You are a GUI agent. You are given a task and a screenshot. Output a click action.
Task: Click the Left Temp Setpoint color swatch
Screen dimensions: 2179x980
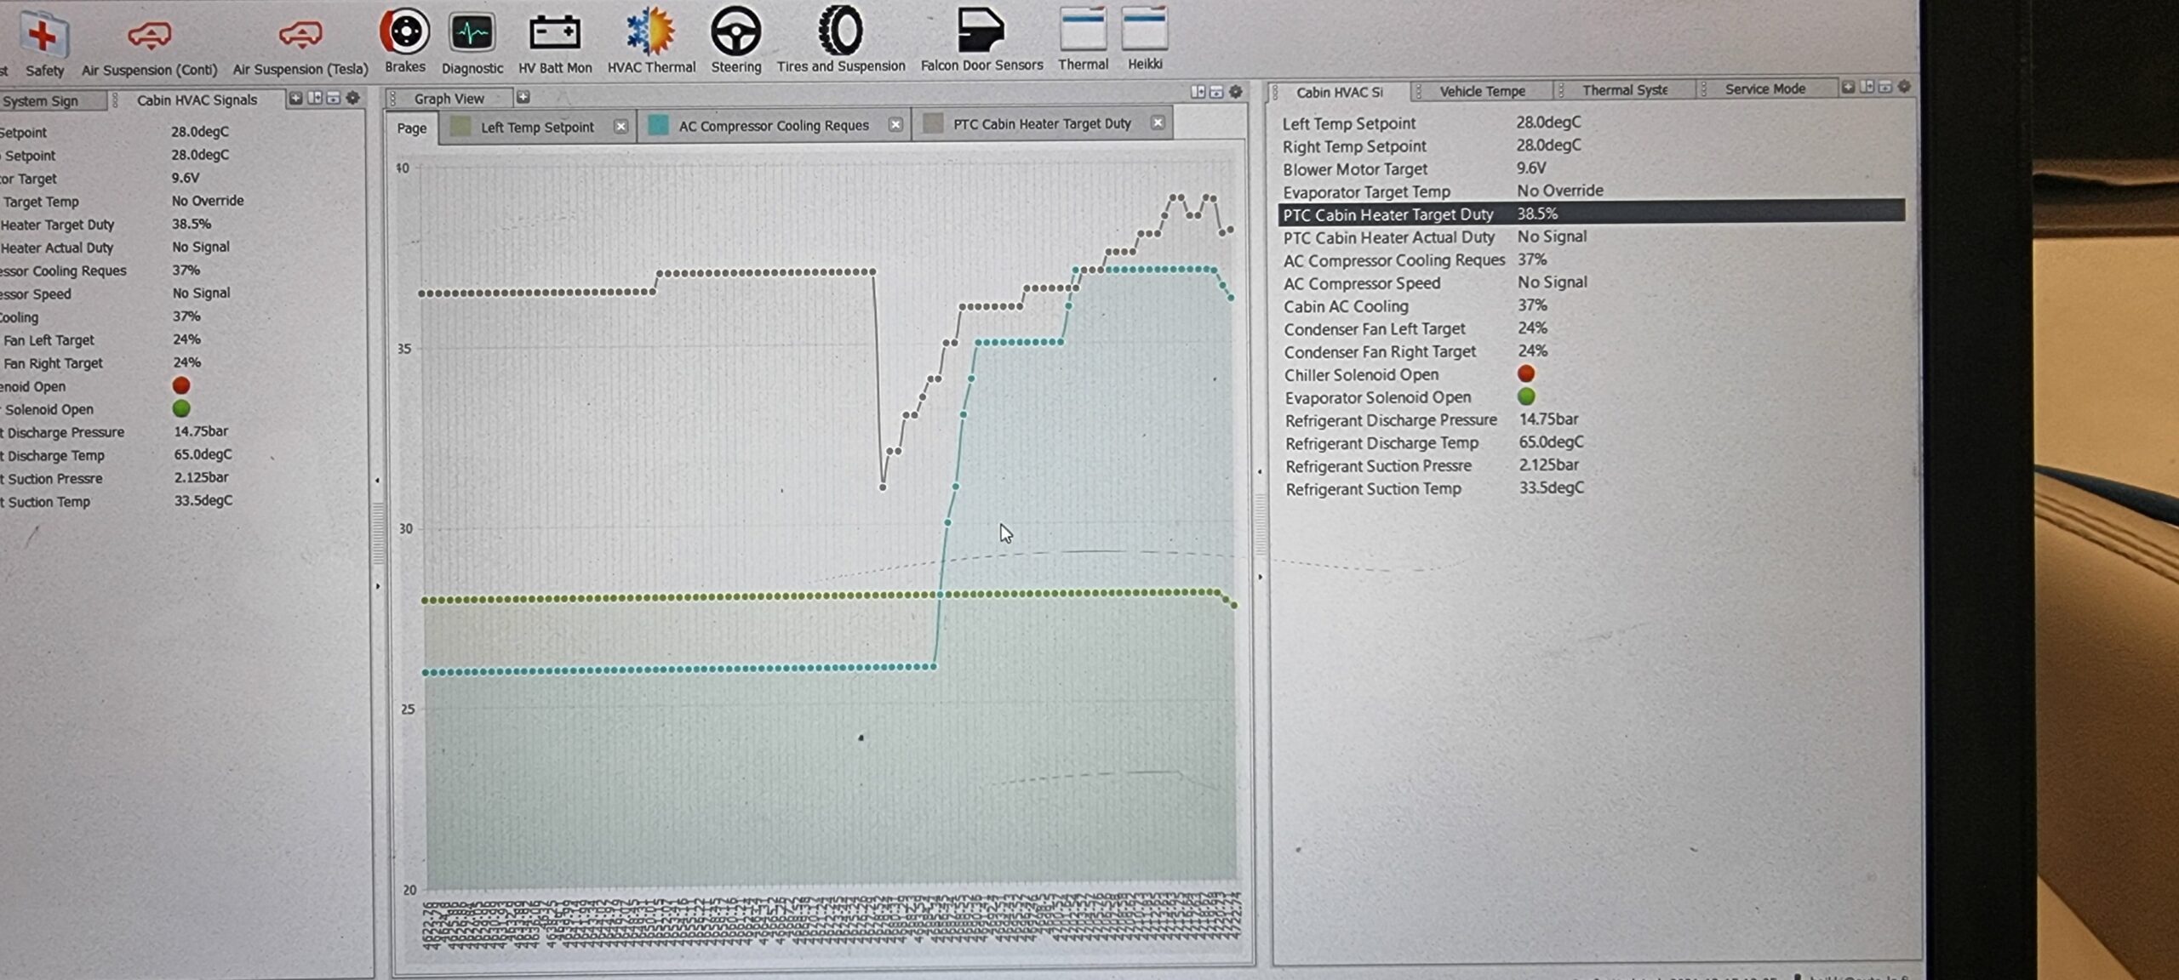pyautogui.click(x=460, y=127)
